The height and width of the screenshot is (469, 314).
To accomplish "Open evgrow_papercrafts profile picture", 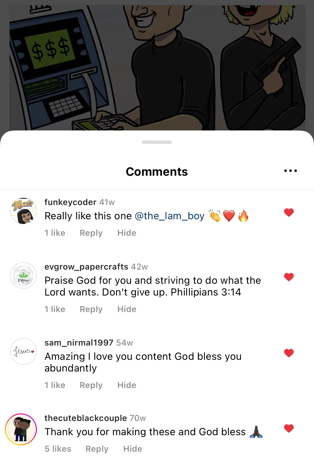I will pyautogui.click(x=23, y=275).
